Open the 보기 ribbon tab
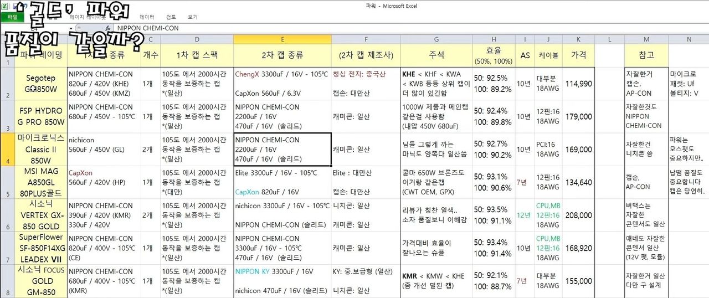Viewport: 709px width, 298px height. [x=192, y=17]
